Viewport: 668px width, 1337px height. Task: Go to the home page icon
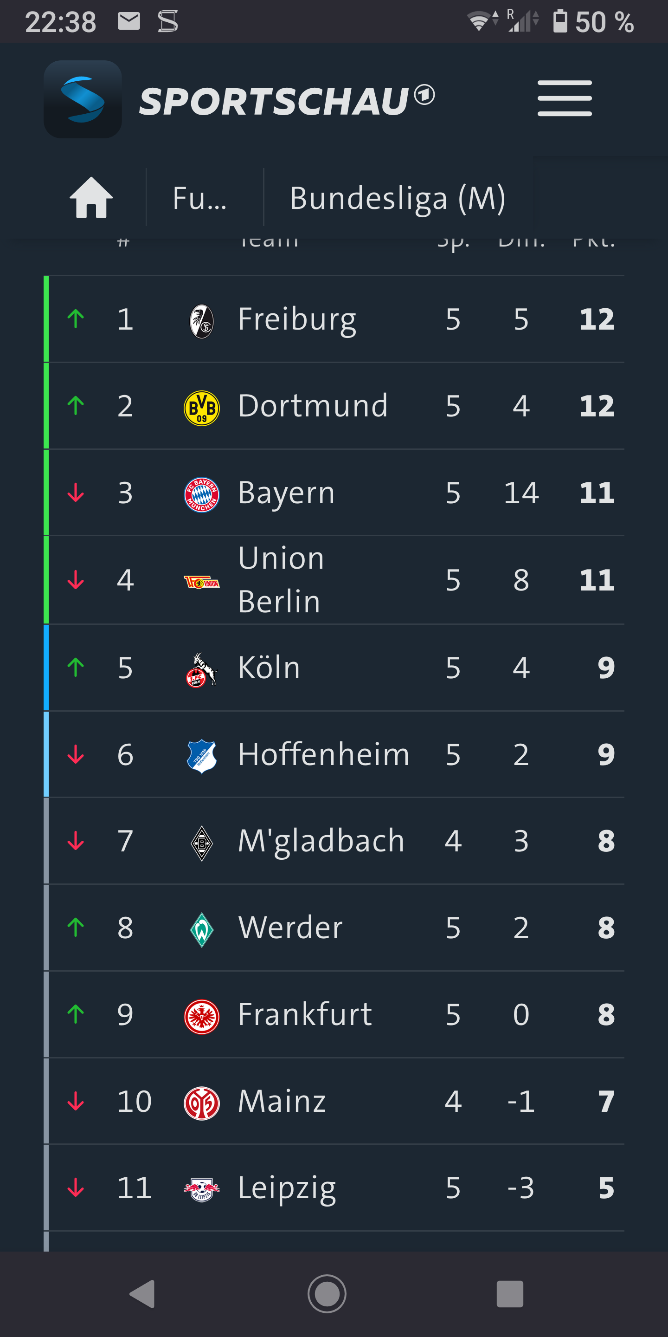(x=91, y=198)
